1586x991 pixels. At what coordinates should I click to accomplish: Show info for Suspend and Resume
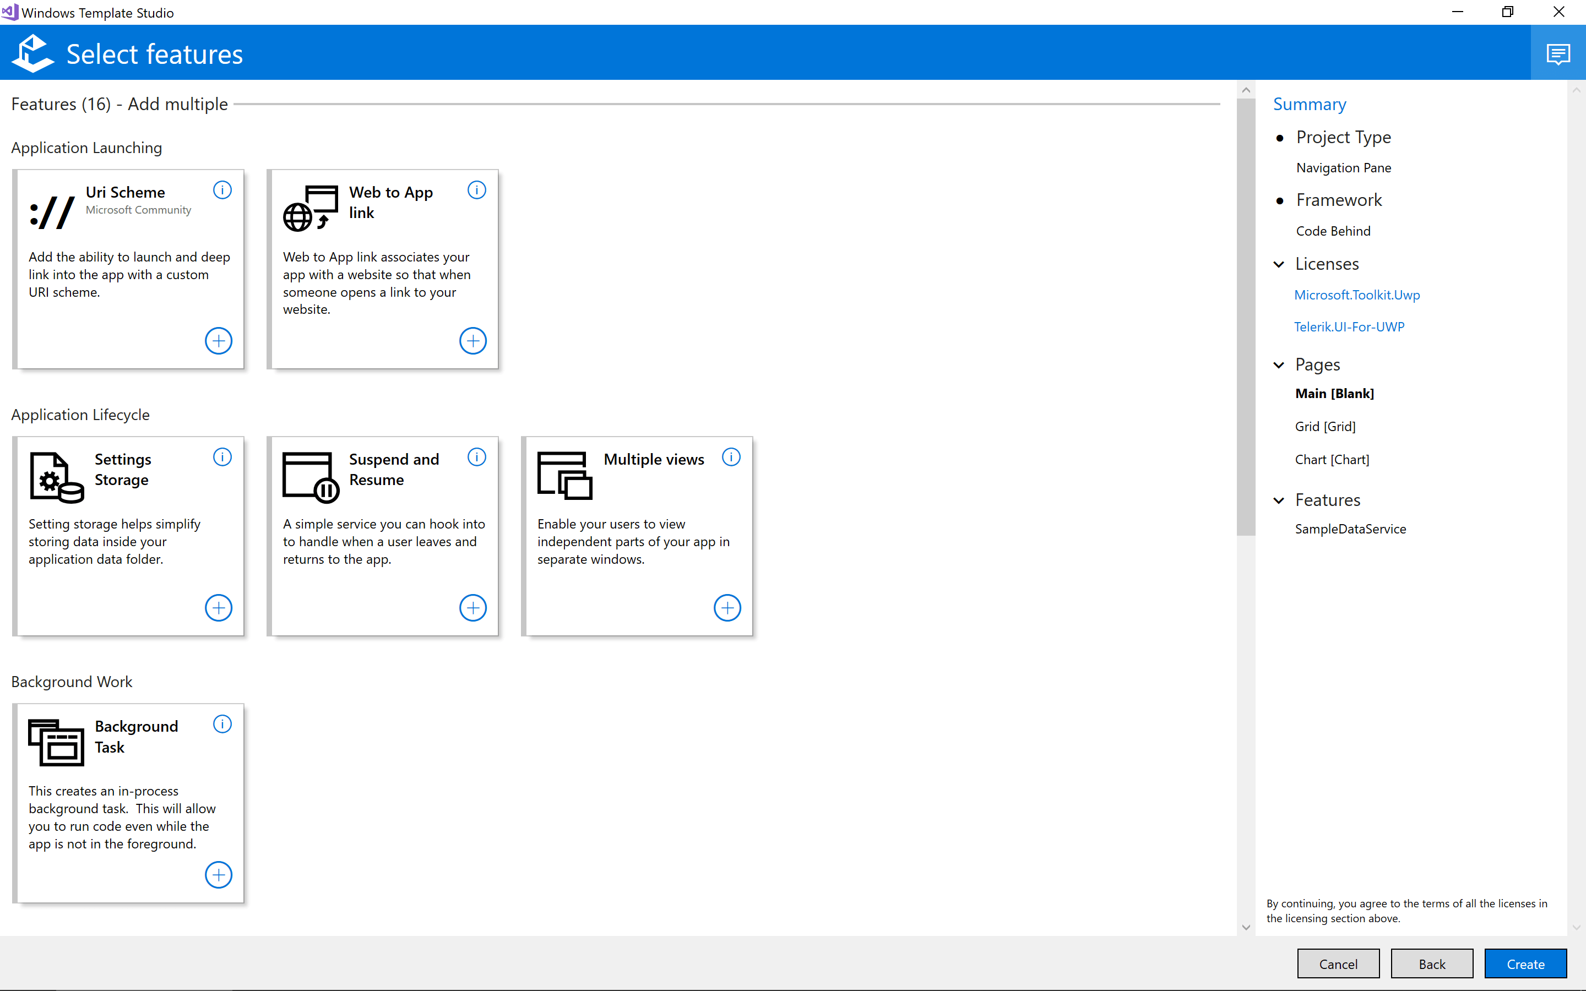click(x=476, y=457)
